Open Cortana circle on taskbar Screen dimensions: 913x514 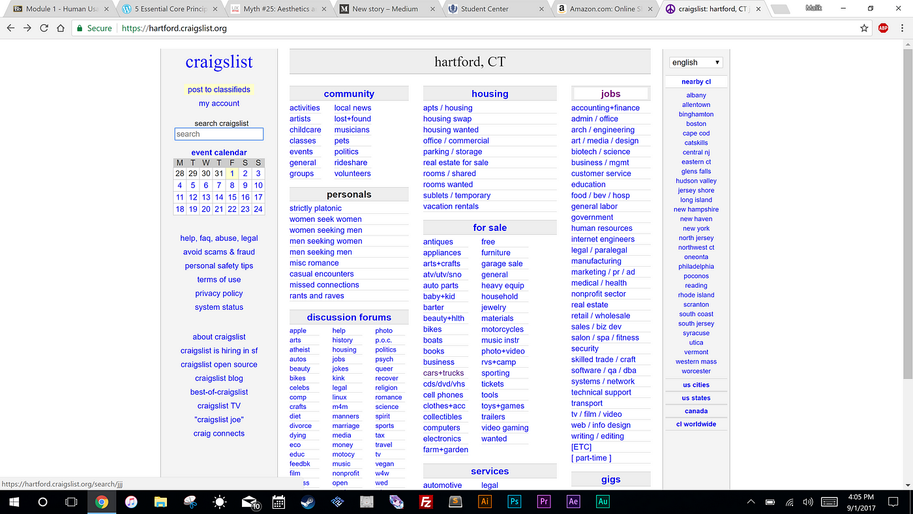tap(43, 502)
